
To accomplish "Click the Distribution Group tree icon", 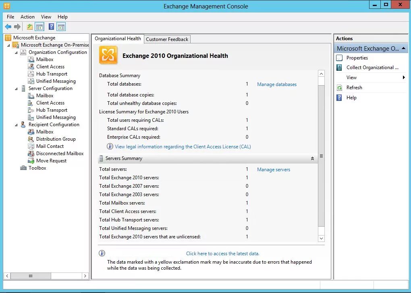I will click(31, 139).
